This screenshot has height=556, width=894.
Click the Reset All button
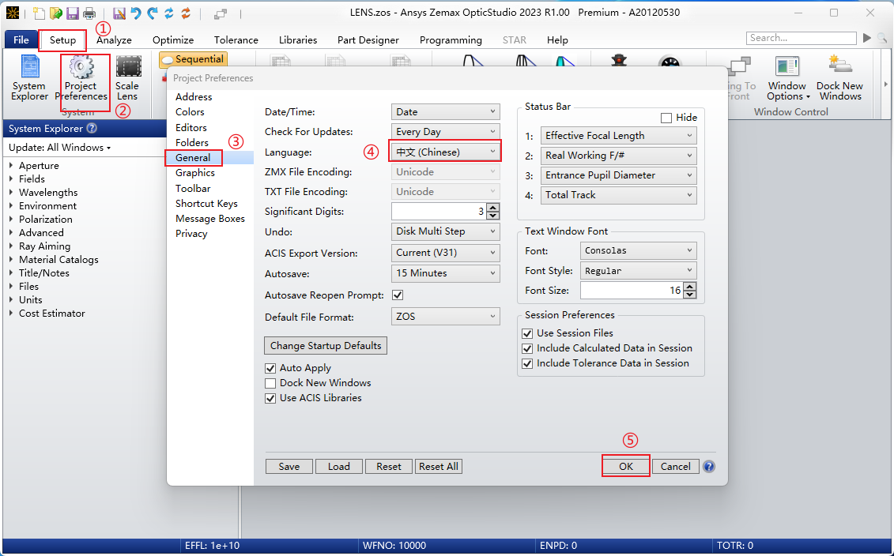click(x=439, y=467)
